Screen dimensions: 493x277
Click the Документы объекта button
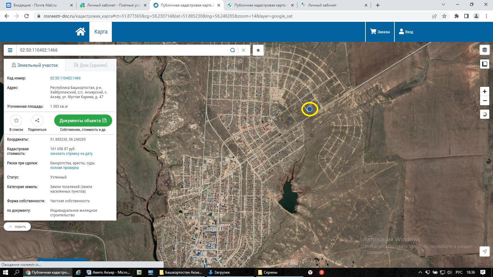pos(83,121)
